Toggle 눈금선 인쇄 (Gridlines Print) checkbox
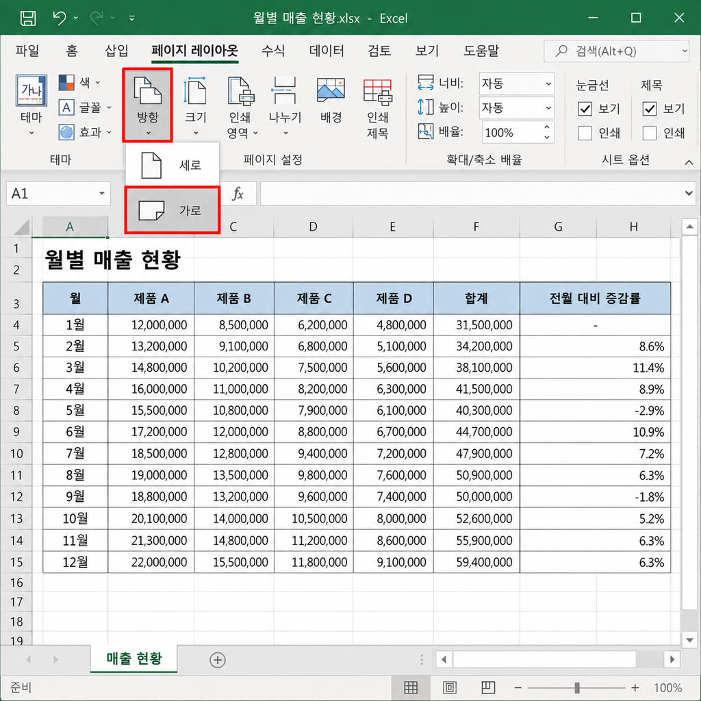This screenshot has height=701, width=701. tap(585, 133)
